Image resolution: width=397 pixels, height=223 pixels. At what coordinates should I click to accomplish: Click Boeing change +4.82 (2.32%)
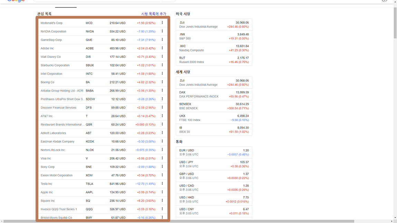coord(146,82)
